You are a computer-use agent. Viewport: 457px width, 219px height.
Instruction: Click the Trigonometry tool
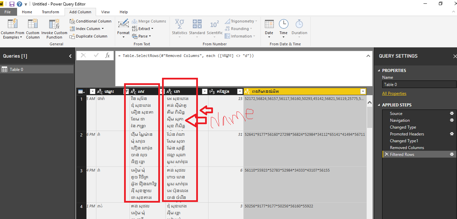pyautogui.click(x=241, y=21)
